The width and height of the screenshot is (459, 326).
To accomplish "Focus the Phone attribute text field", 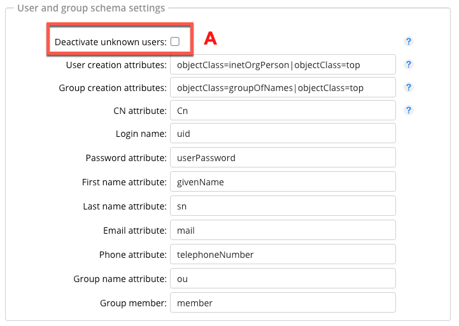I will pyautogui.click(x=283, y=254).
